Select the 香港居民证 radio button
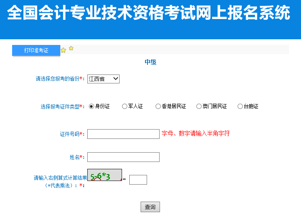The height and width of the screenshot is (215, 301). click(158, 106)
